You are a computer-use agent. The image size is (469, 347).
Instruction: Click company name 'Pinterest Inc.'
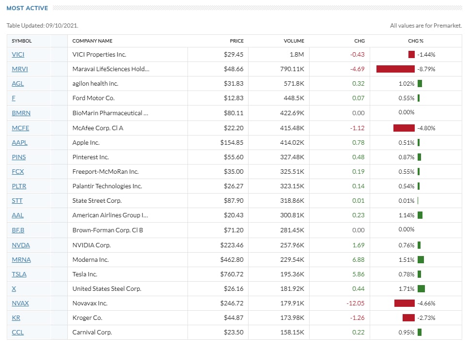(x=91, y=157)
